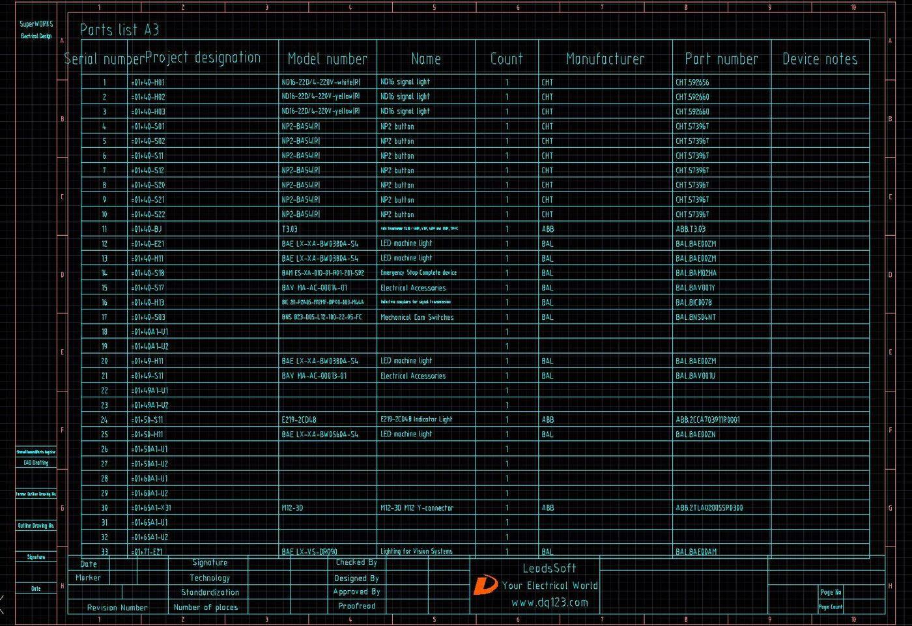Click part number ABB.2TLA020055R0300
Viewport: 912px width, 626px height.
point(709,507)
